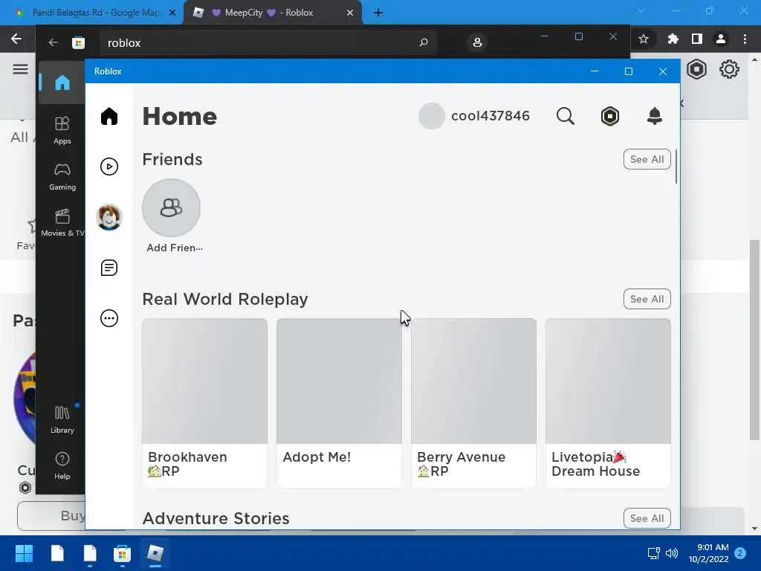761x571 pixels.
Task: Open volume control in system tray
Action: (672, 553)
